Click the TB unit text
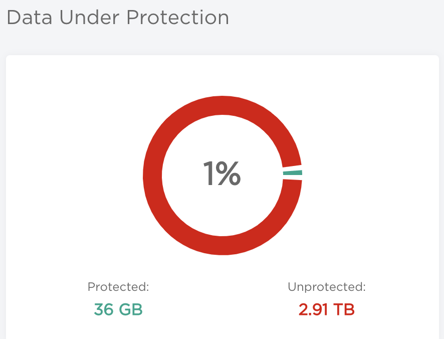Image resolution: width=444 pixels, height=339 pixels. pos(345,309)
